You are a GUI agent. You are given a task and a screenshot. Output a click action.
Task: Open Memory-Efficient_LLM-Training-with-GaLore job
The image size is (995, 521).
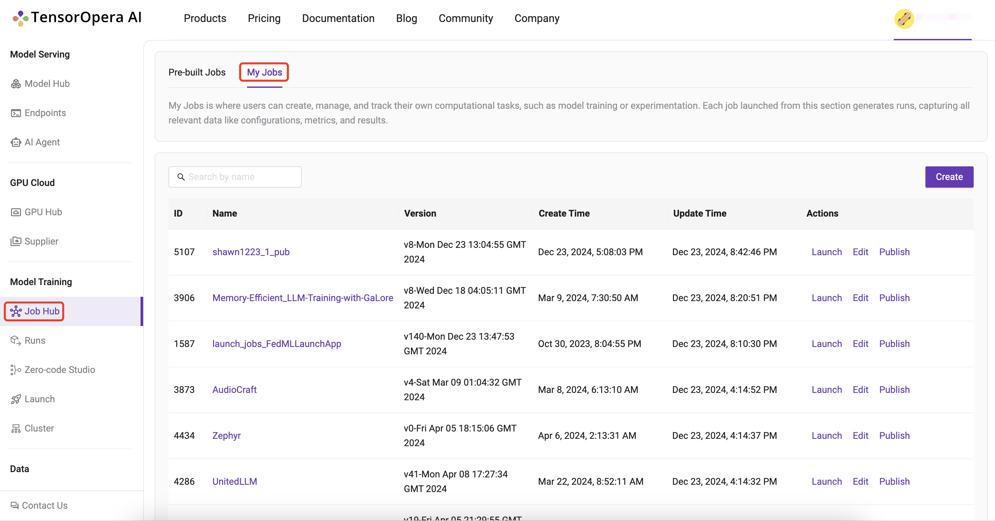point(303,298)
